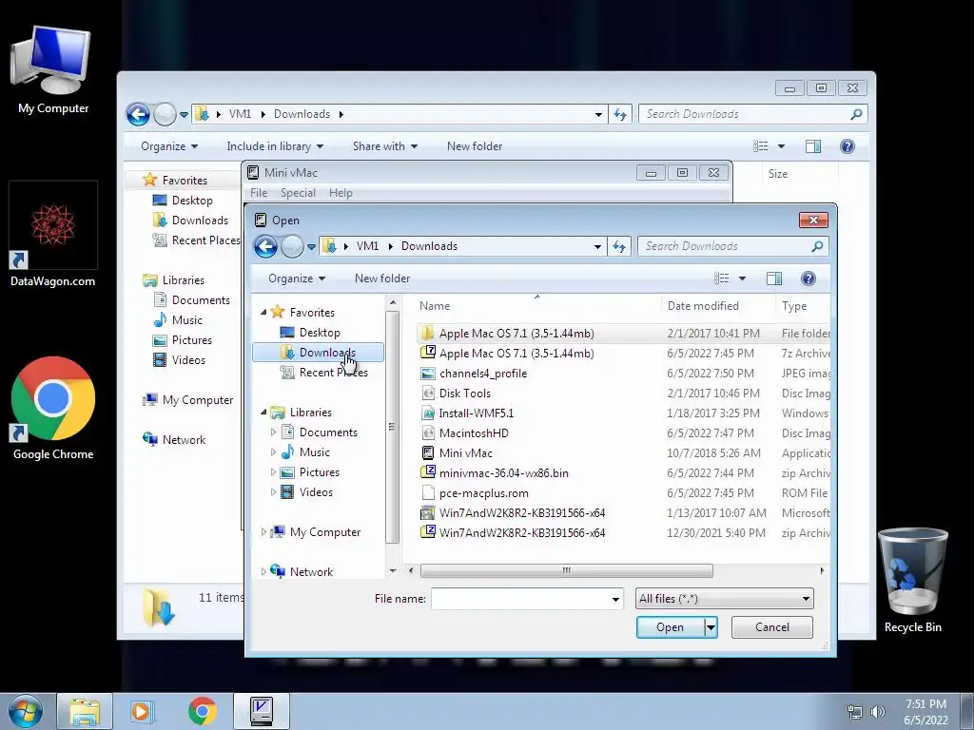This screenshot has height=730, width=974.
Task: Select Desktop in Open dialog Favorites
Action: point(320,333)
